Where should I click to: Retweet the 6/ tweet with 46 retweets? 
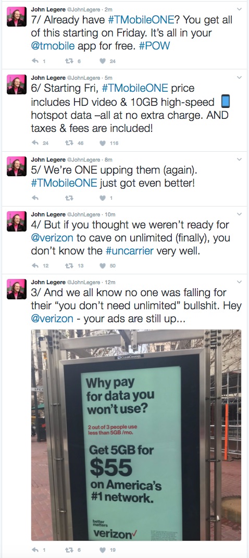[68, 143]
